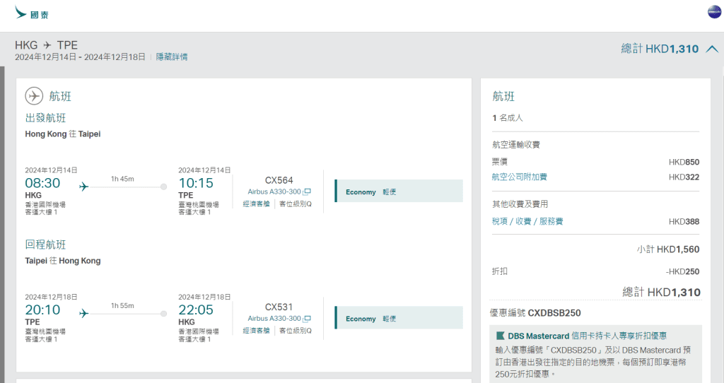Click the circled airplane icon beside 航班
This screenshot has height=383, width=724.
pos(34,96)
